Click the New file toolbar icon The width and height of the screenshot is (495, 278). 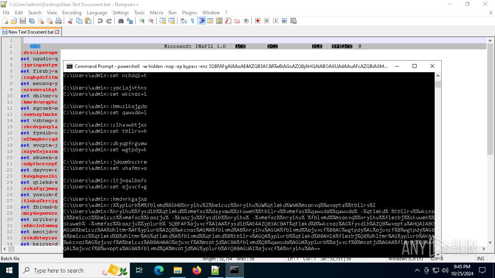[5, 21]
